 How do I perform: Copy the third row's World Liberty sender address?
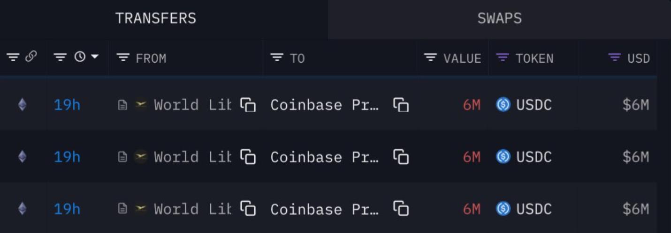pos(248,209)
